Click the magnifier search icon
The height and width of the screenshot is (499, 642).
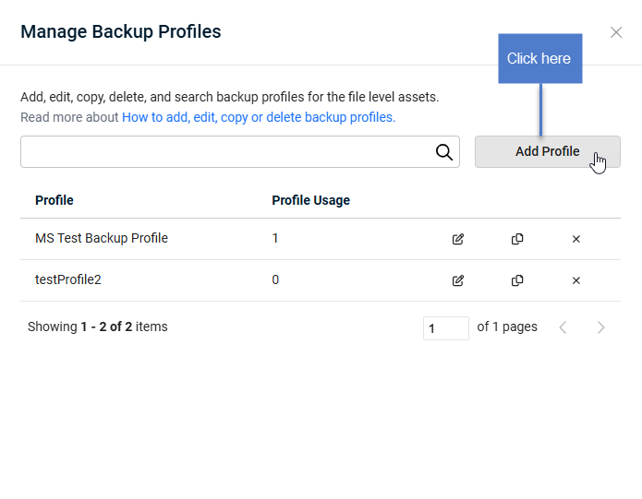tap(444, 152)
